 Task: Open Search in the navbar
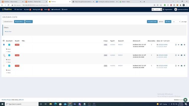[65, 9]
